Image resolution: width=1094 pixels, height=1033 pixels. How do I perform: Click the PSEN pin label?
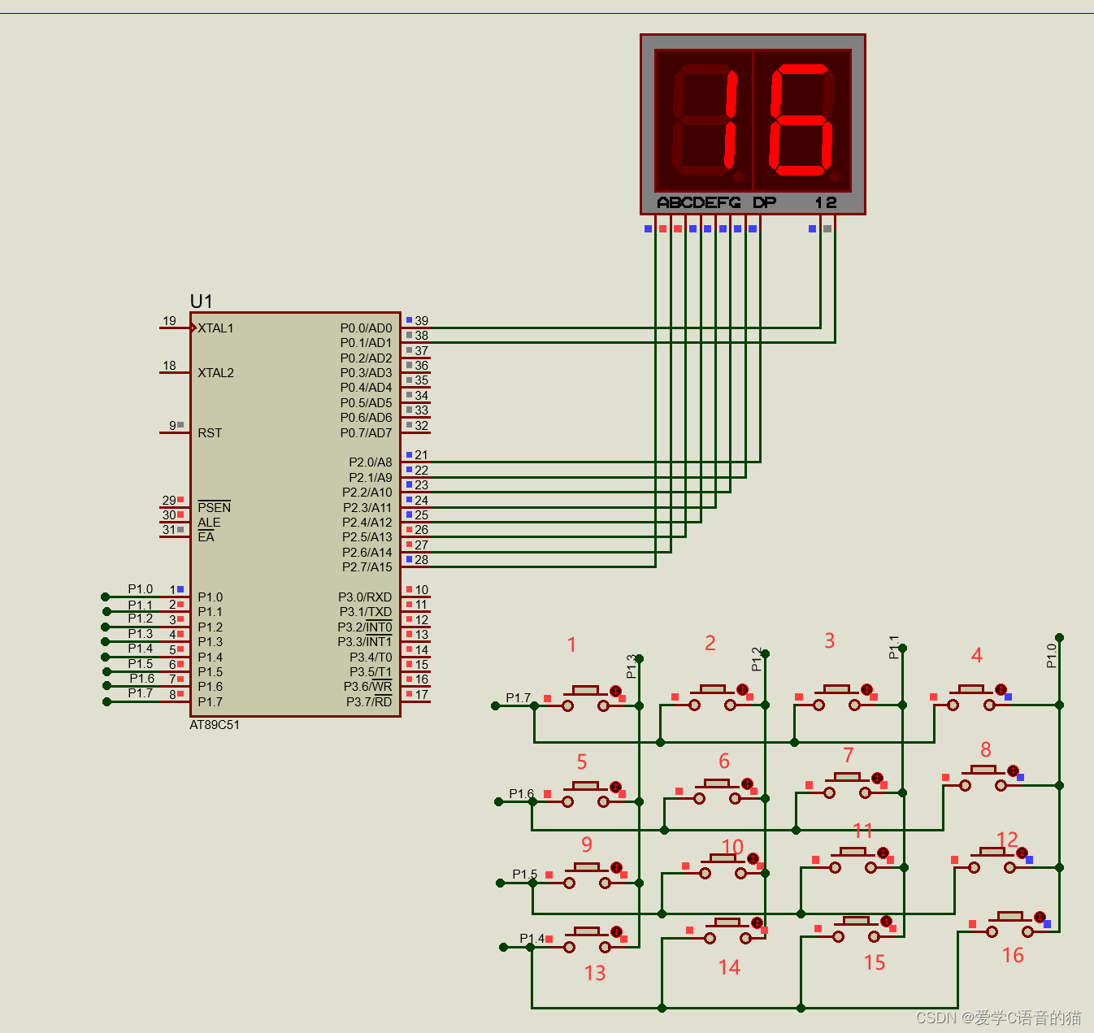(215, 507)
